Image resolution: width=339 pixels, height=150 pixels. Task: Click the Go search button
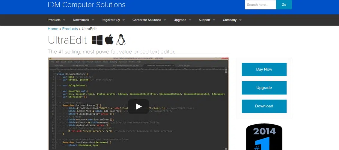(x=284, y=5)
